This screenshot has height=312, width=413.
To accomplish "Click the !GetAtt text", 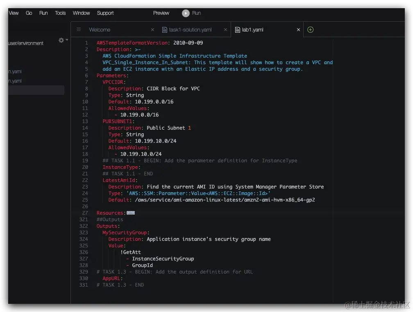I will (130, 252).
